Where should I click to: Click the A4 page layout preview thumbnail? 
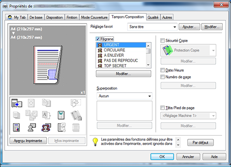pyautogui.click(x=48, y=65)
